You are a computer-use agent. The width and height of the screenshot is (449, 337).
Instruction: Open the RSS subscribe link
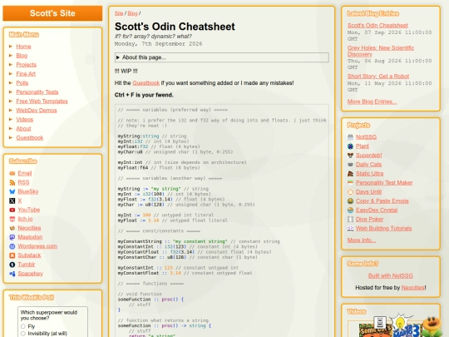(x=23, y=182)
